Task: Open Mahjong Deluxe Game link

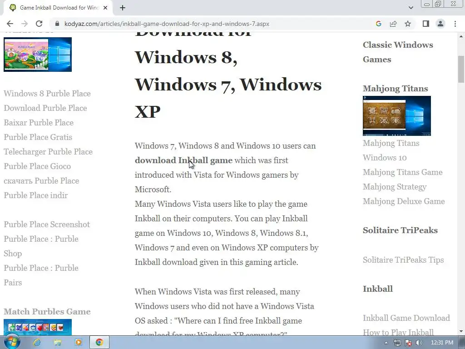Action: pyautogui.click(x=404, y=201)
